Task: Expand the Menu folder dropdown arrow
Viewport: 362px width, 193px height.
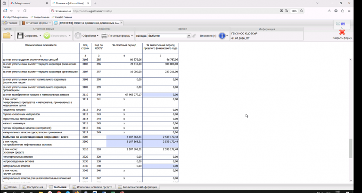Action: (x=12, y=36)
